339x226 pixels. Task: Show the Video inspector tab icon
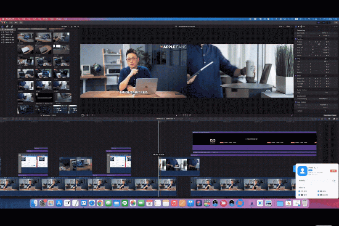coord(297,26)
